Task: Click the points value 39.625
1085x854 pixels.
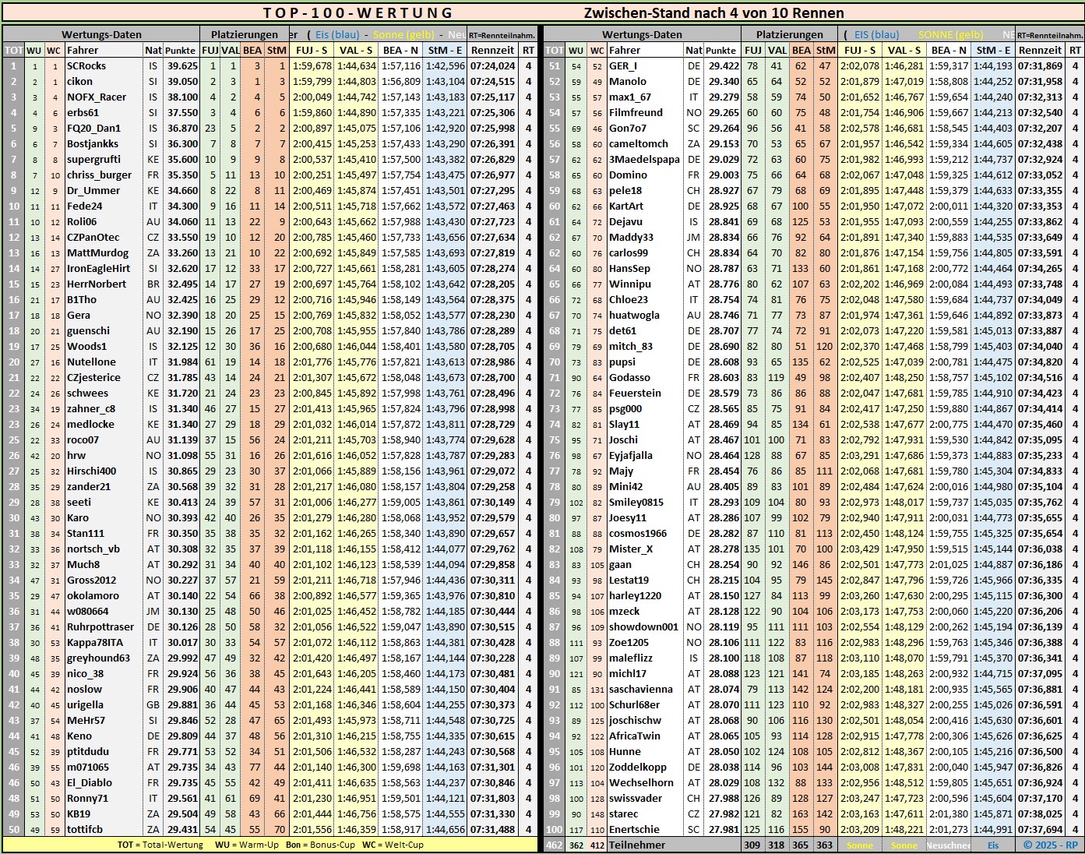Action: 182,66
